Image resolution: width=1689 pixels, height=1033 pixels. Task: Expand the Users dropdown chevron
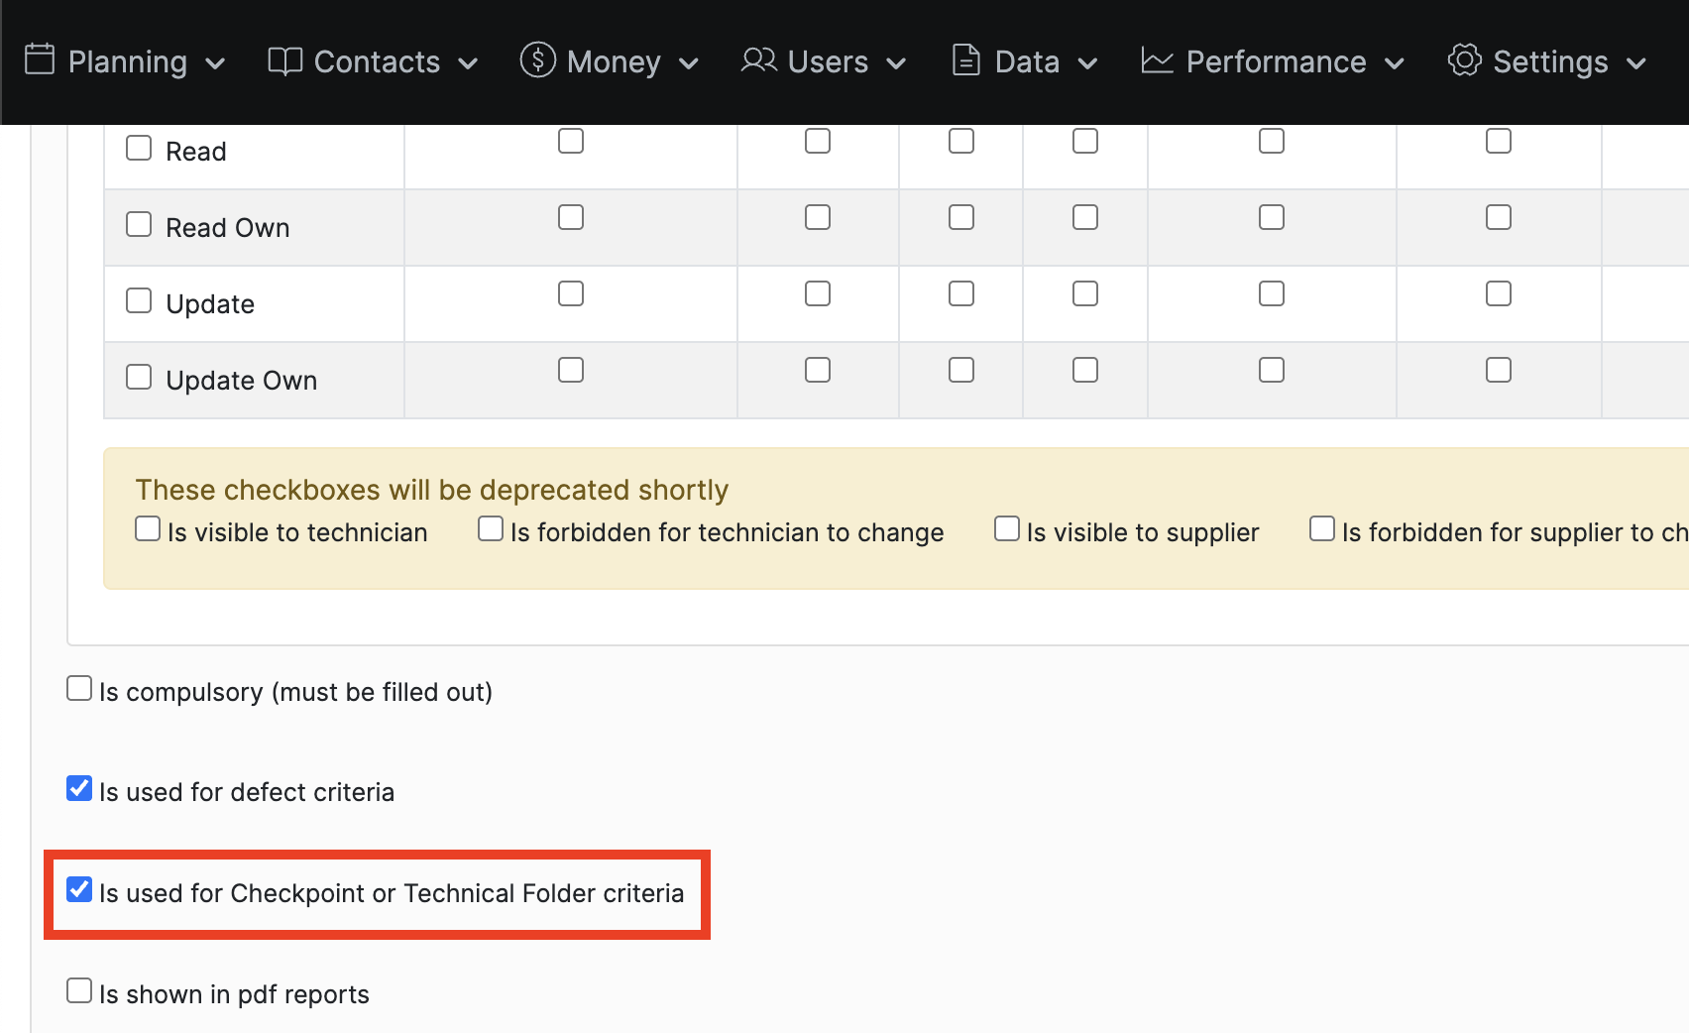point(896,62)
